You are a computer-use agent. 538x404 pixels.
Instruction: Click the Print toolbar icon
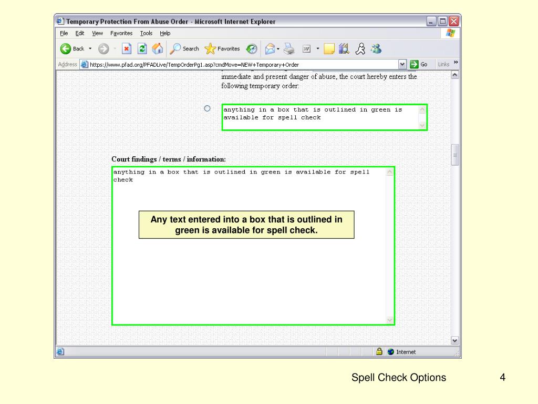pos(289,49)
